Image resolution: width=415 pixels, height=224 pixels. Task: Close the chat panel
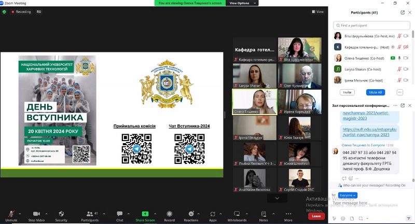410,105
